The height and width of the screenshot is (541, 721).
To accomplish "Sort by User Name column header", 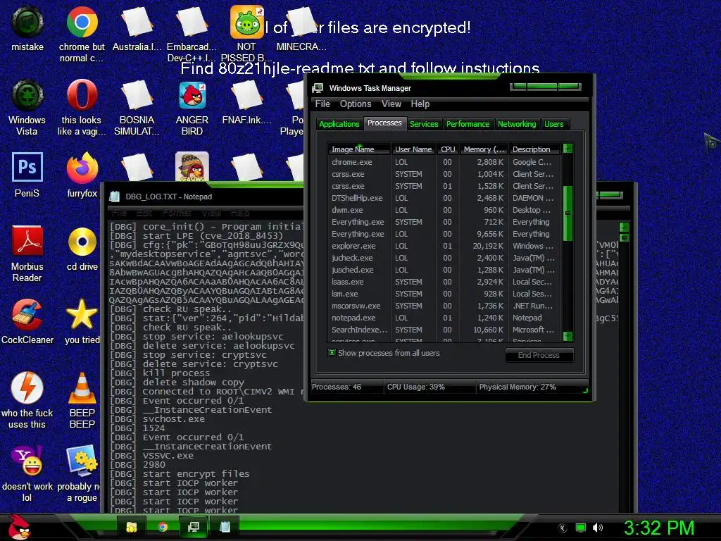I will [x=413, y=149].
